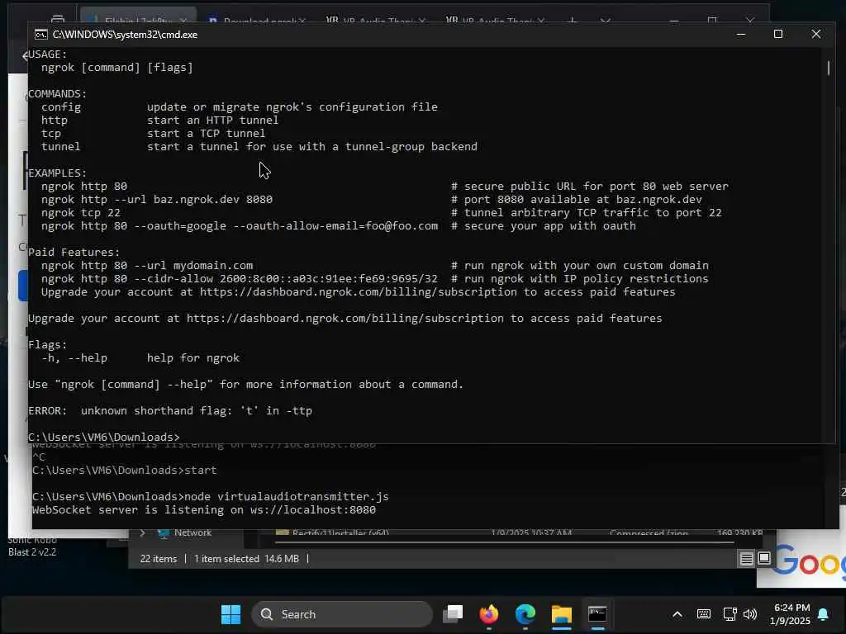Click the 'COMMANDS:' heading in cmd
This screenshot has width=846, height=634.
[x=57, y=94]
